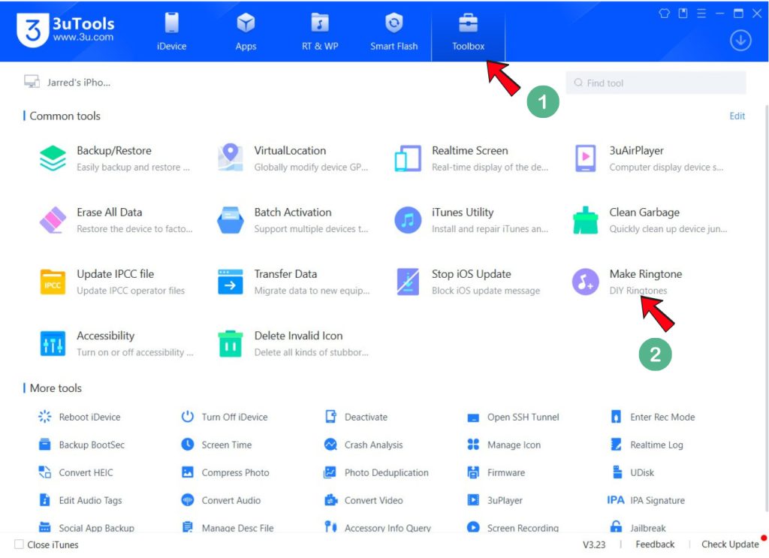Click the UDisk icon
The width and height of the screenshot is (769, 558).
tap(617, 472)
